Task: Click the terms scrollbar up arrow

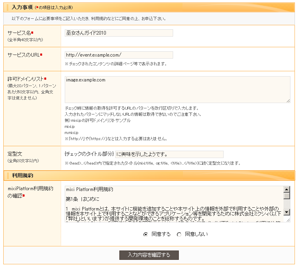Action: coord(287,189)
